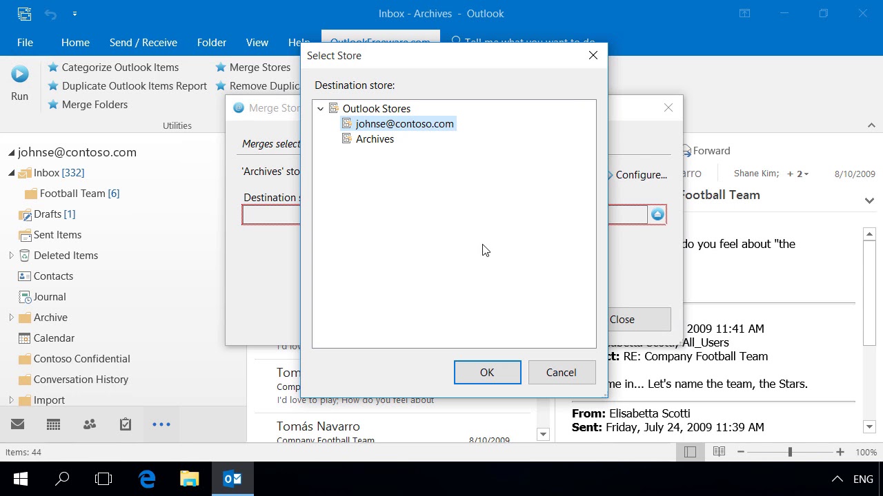Open Calendar view icon in navigation bar
The width and height of the screenshot is (883, 496).
point(54,424)
